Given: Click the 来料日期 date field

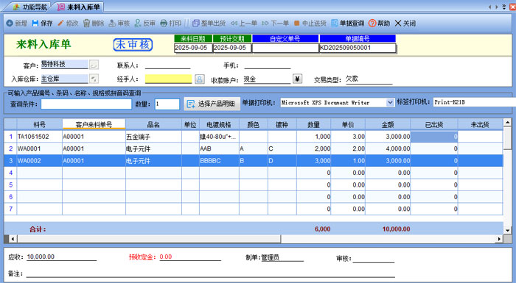Looking at the screenshot, I should 193,48.
